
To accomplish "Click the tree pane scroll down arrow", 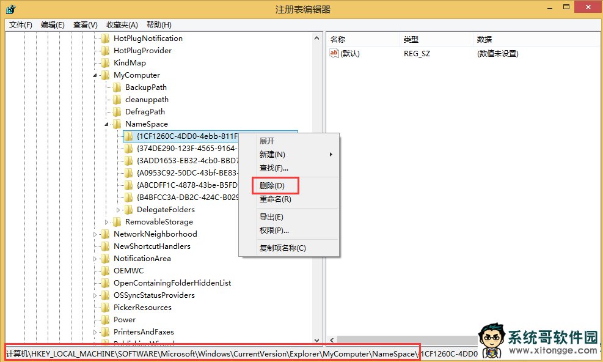I will tap(317, 340).
